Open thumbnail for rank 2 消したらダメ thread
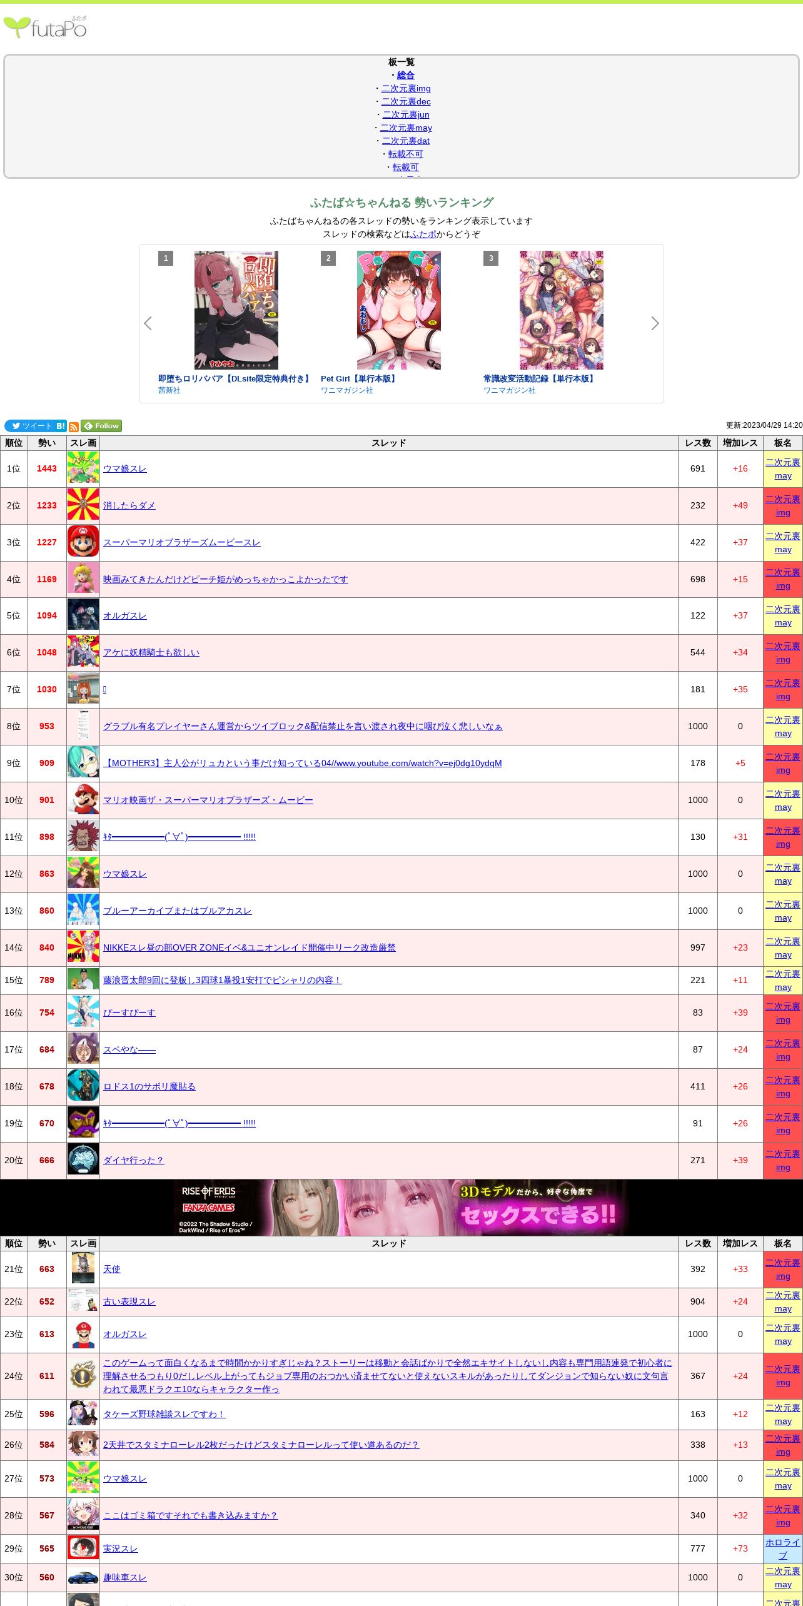Viewport: 803px width, 1606px height. tap(83, 505)
